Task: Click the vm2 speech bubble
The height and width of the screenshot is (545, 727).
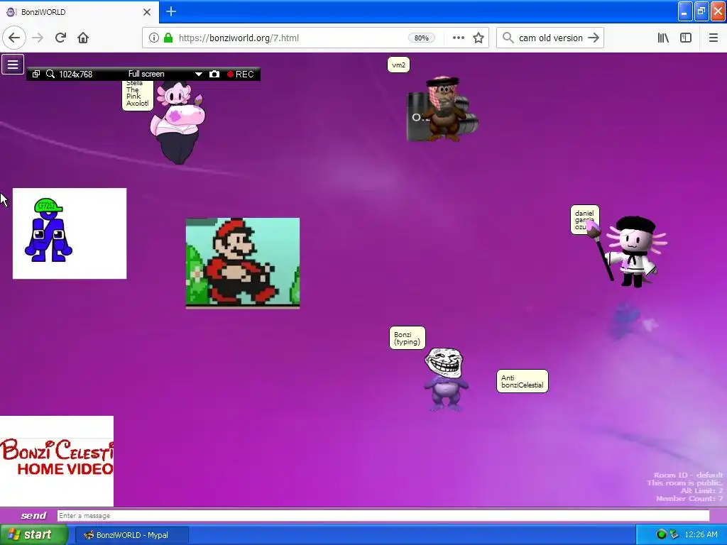Action: (398, 65)
